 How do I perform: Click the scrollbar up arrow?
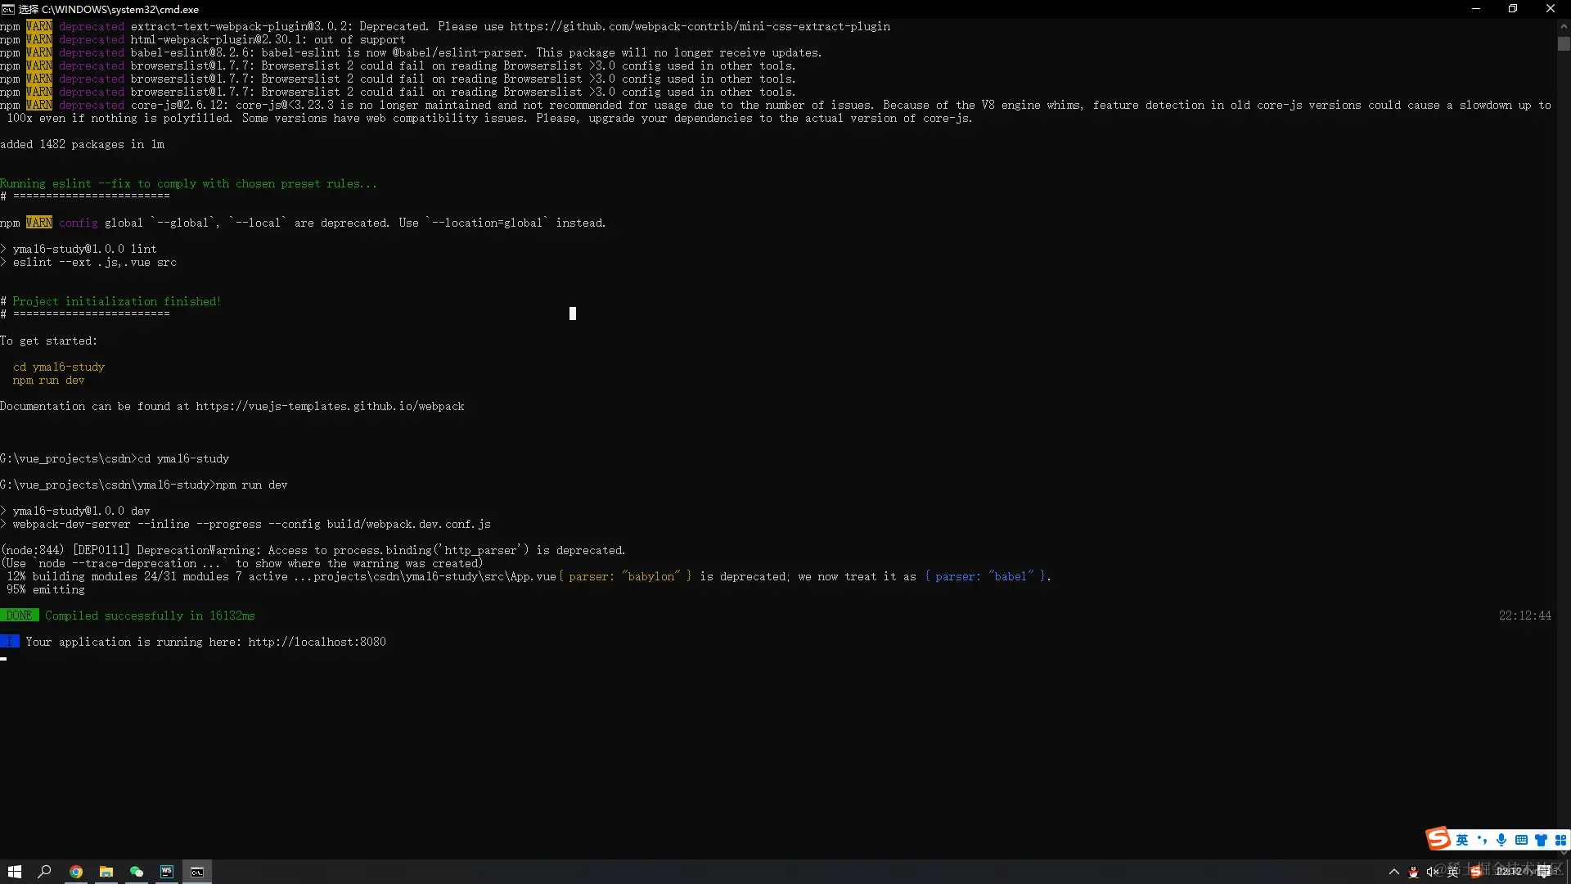[x=1564, y=25]
